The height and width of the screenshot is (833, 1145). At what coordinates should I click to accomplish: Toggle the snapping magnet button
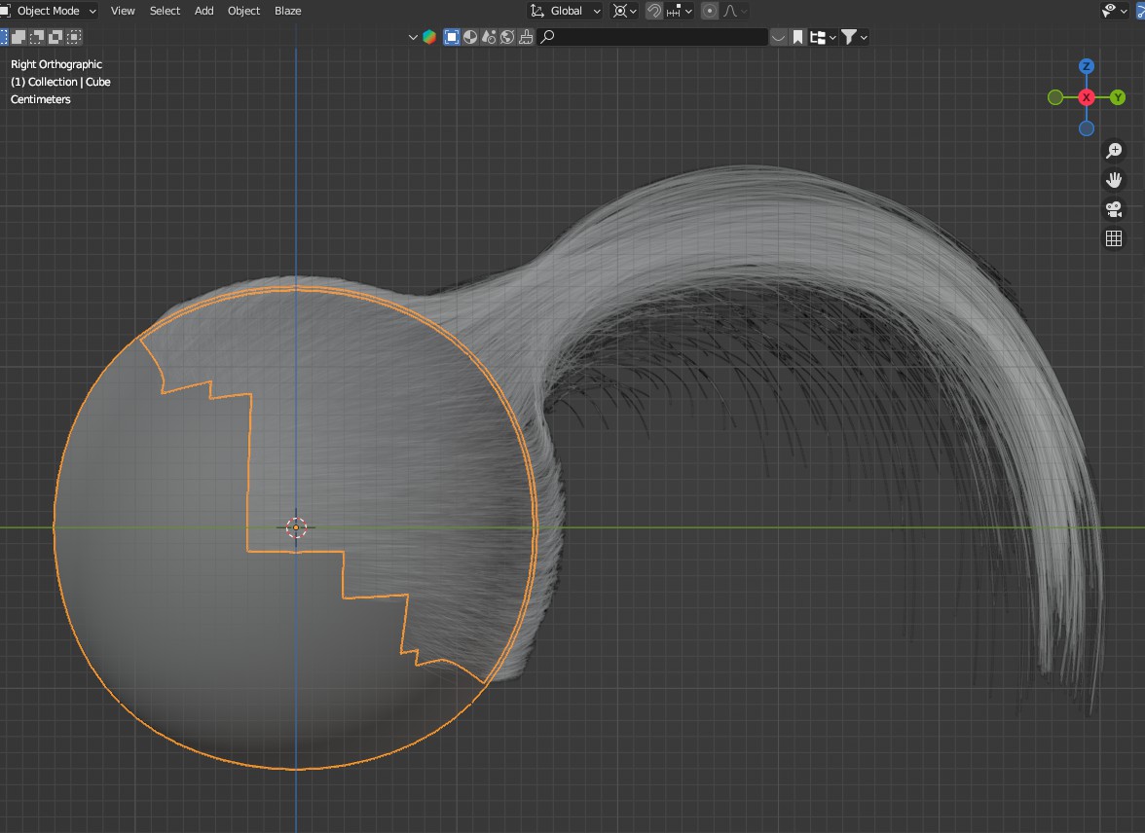pos(654,11)
